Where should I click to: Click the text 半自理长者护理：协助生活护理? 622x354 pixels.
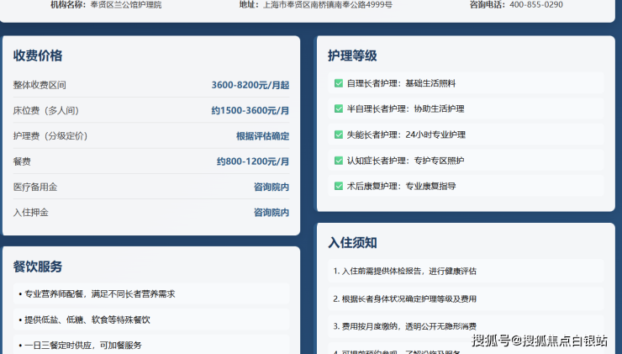405,108
